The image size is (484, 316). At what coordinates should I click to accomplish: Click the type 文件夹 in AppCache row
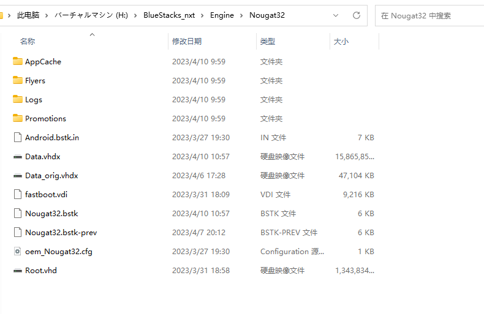(x=271, y=61)
